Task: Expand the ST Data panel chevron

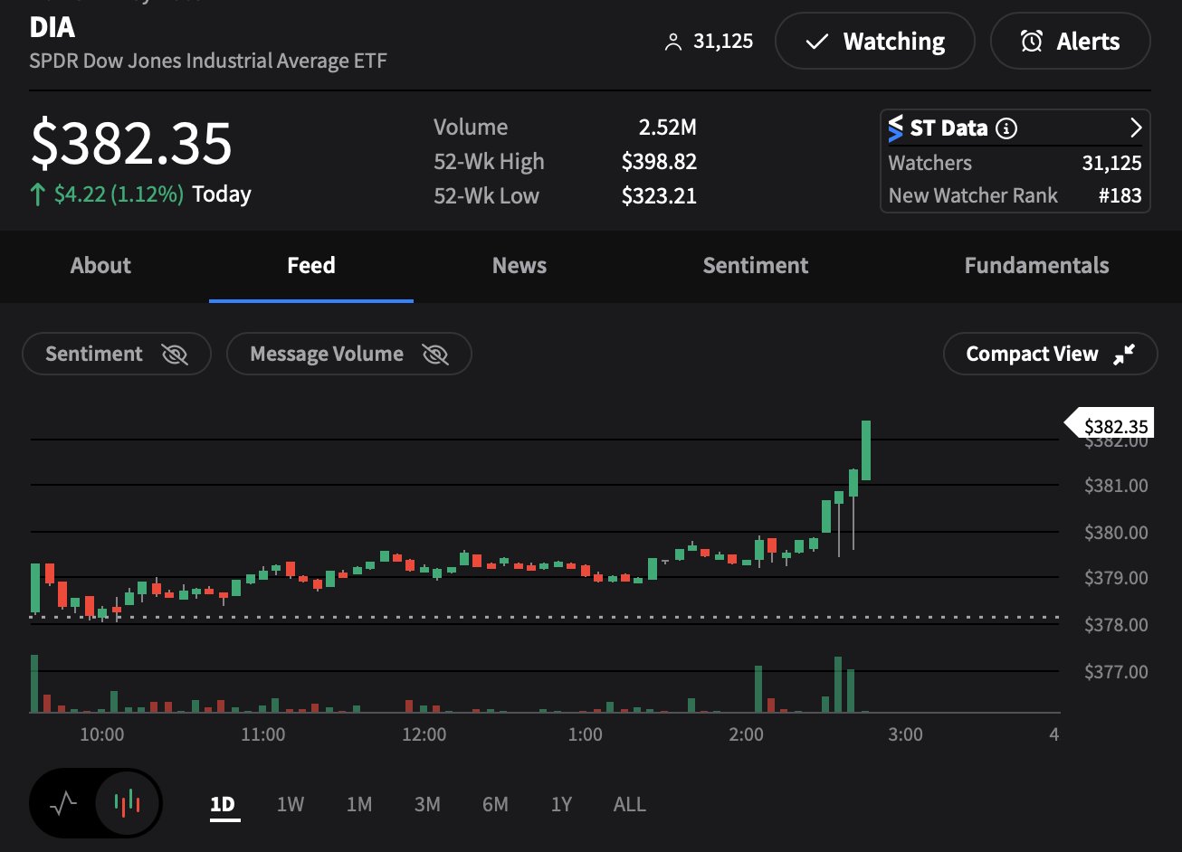Action: (1136, 128)
